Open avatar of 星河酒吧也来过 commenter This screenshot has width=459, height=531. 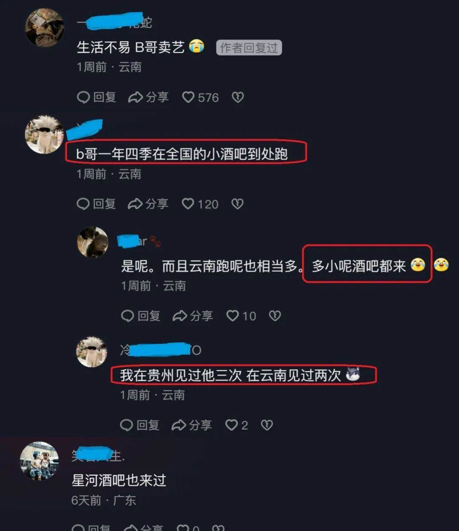[x=40, y=461]
